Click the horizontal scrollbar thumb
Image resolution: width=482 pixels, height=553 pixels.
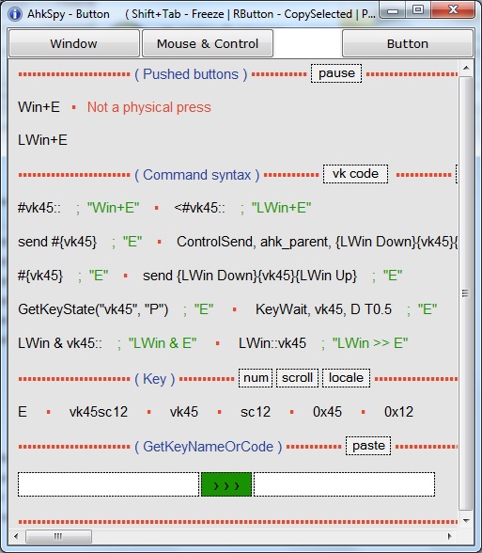coord(58,536)
